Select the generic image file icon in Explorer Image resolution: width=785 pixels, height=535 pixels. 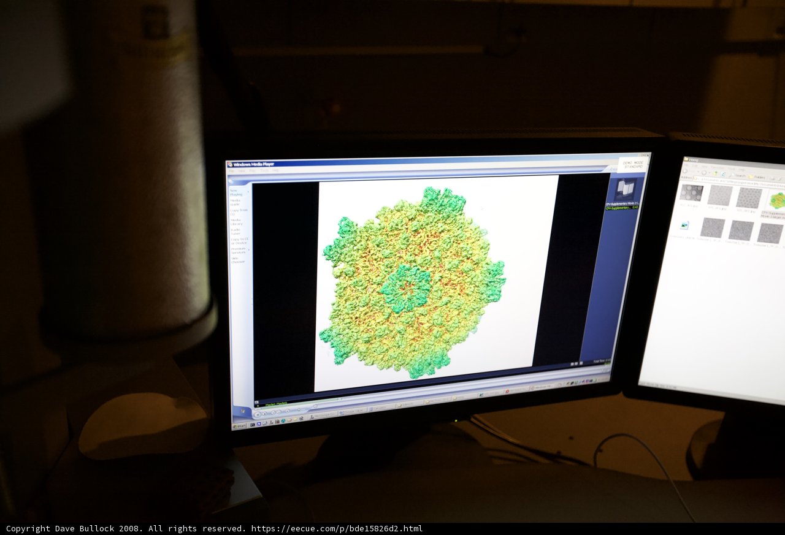[x=684, y=225]
